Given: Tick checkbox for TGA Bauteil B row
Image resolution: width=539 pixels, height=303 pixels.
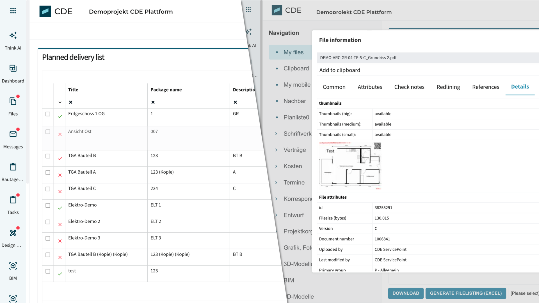Looking at the screenshot, I should pos(48,156).
